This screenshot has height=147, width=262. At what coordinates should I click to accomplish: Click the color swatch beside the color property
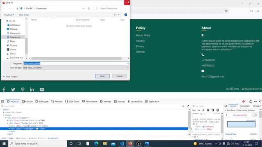(203, 127)
